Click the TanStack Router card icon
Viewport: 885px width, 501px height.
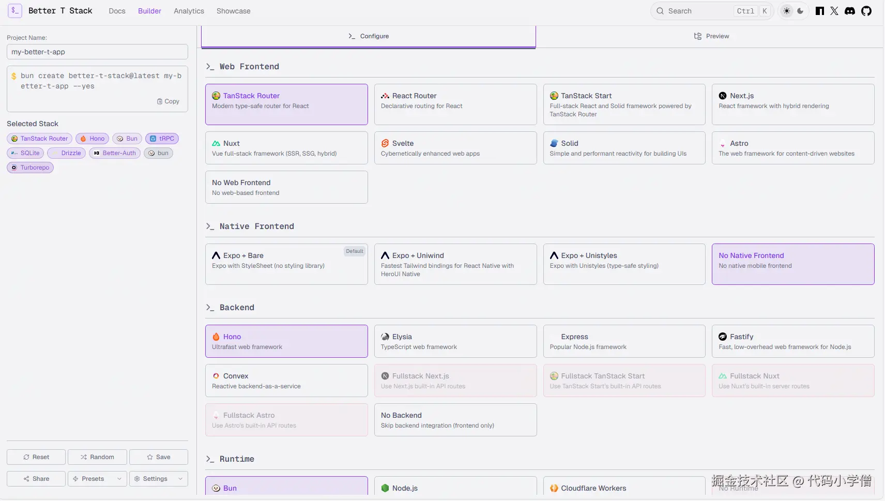[216, 96]
